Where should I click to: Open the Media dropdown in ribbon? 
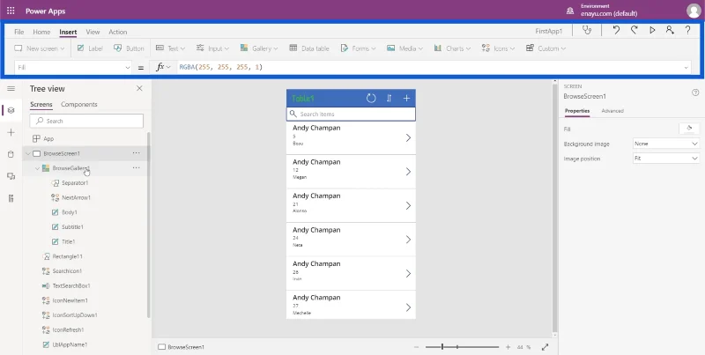tap(404, 48)
